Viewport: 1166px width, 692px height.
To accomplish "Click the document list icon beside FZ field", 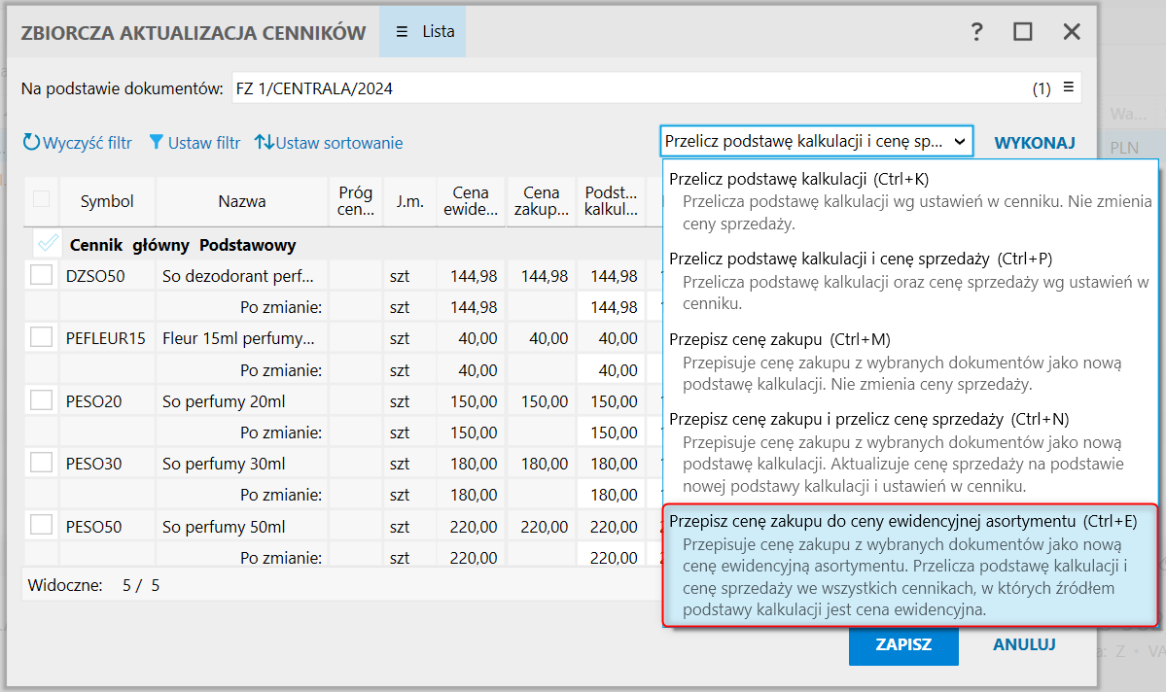I will [1068, 87].
